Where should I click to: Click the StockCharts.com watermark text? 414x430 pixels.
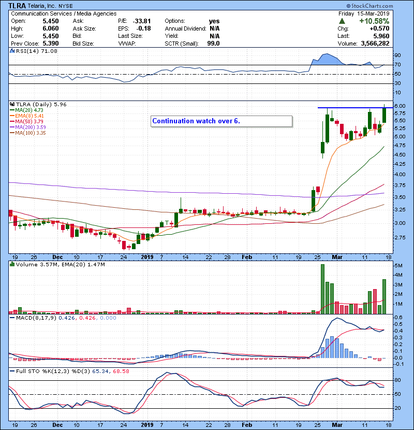point(369,6)
